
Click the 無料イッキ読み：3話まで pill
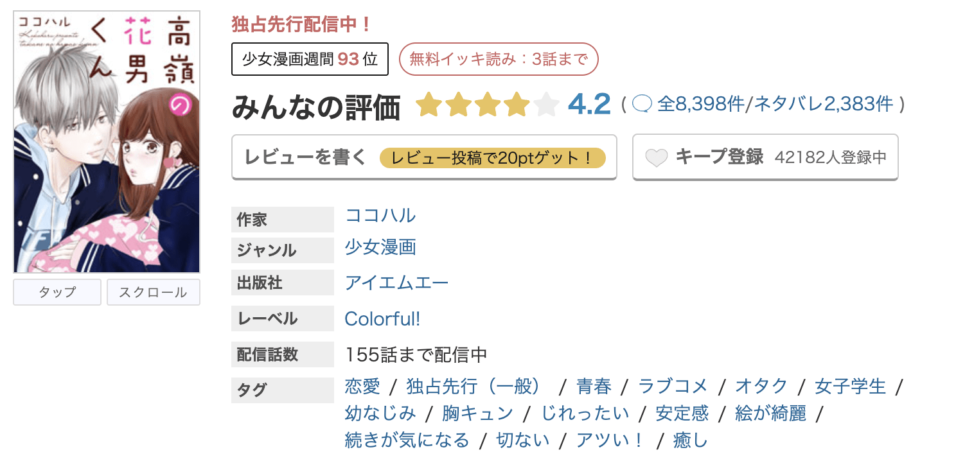[499, 58]
